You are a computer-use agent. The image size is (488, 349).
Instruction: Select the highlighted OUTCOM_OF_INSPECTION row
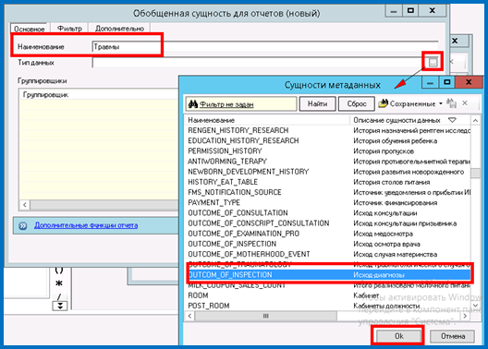pos(328,275)
